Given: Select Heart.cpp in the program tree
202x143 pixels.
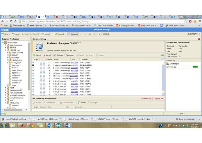Looking at the screenshot, I should coord(16,65).
